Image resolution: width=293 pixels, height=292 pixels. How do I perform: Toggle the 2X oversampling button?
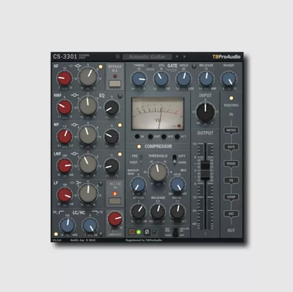coord(132,232)
